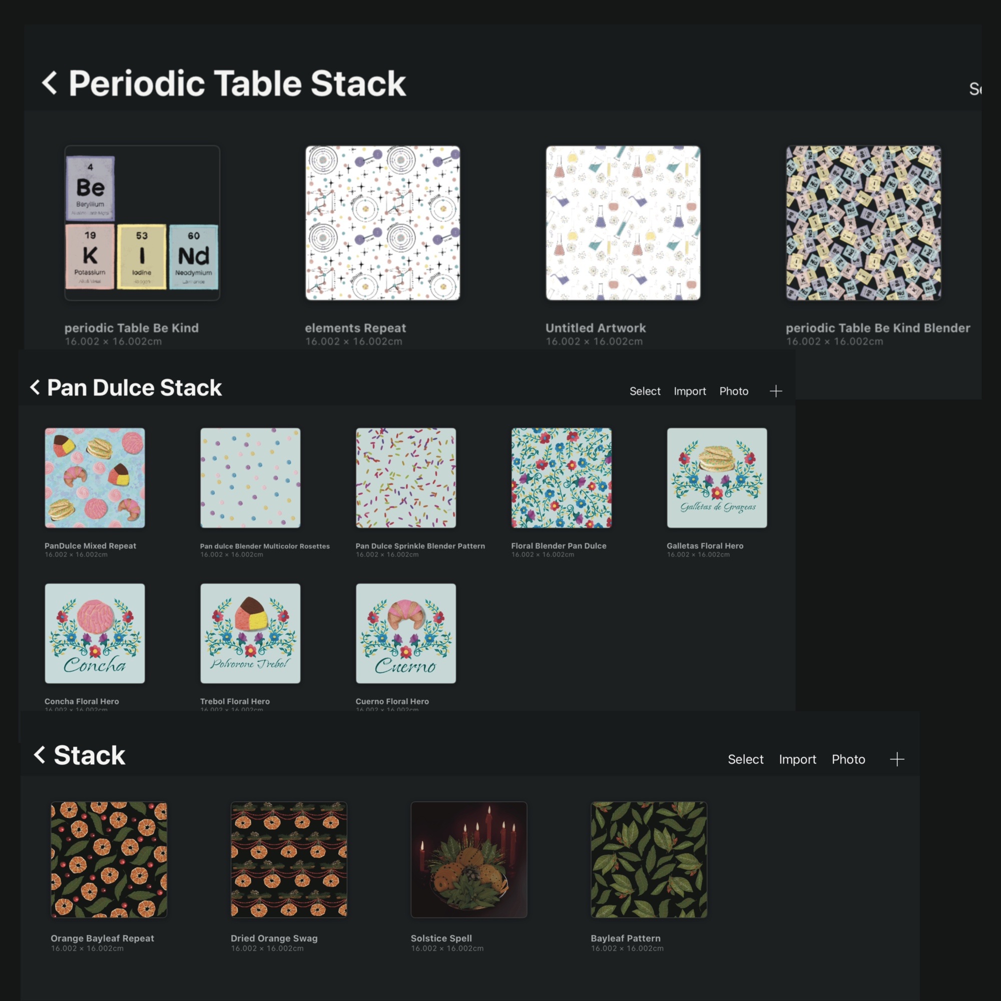This screenshot has height=1001, width=1001.
Task: Open the Concha Floral Hero thumbnail
Action: click(95, 633)
